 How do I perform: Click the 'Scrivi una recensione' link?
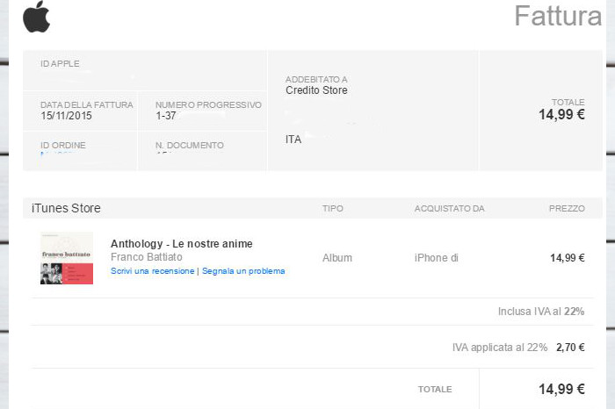pyautogui.click(x=153, y=271)
